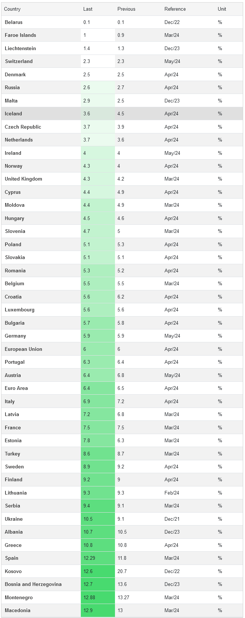Click the Reference column header
The height and width of the screenshot is (618, 245).
pos(175,9)
